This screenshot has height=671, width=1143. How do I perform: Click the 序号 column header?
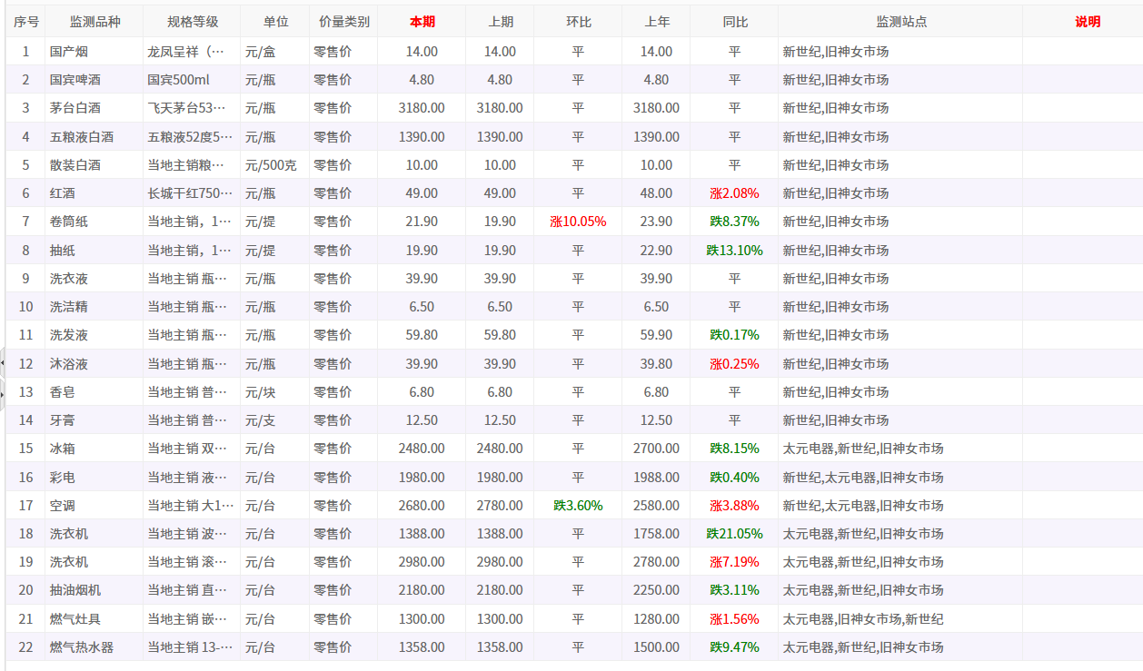click(25, 22)
